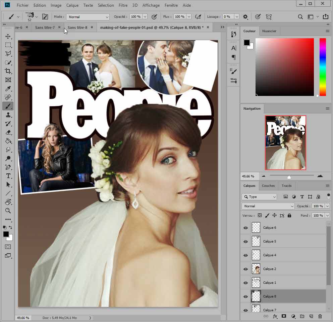Add layer style with fx icon
This screenshot has width=333, height=322.
pyautogui.click(x=275, y=316)
